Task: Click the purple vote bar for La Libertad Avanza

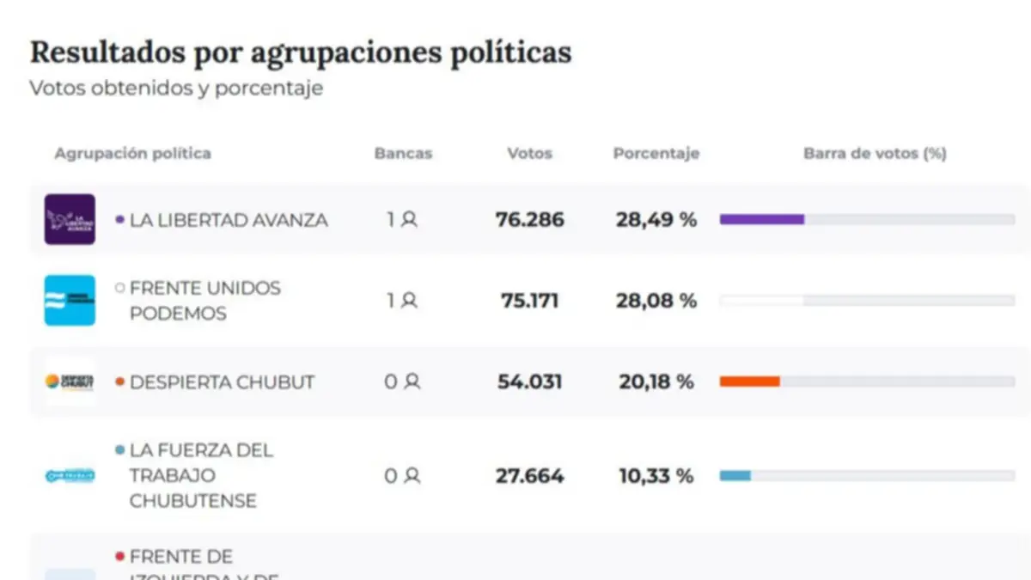Action: [x=761, y=220]
